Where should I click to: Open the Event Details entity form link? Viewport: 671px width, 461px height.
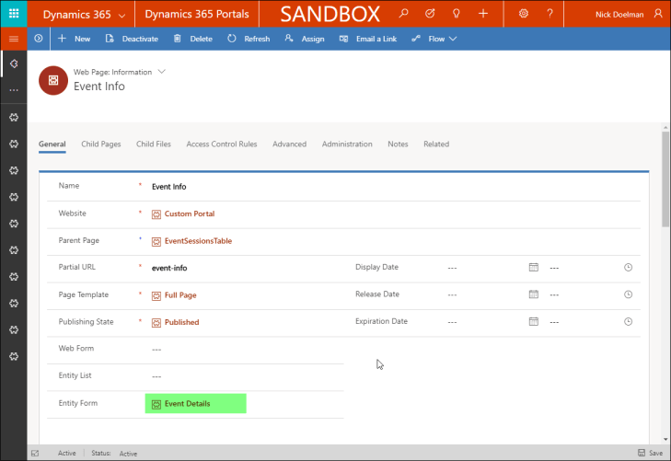click(188, 404)
